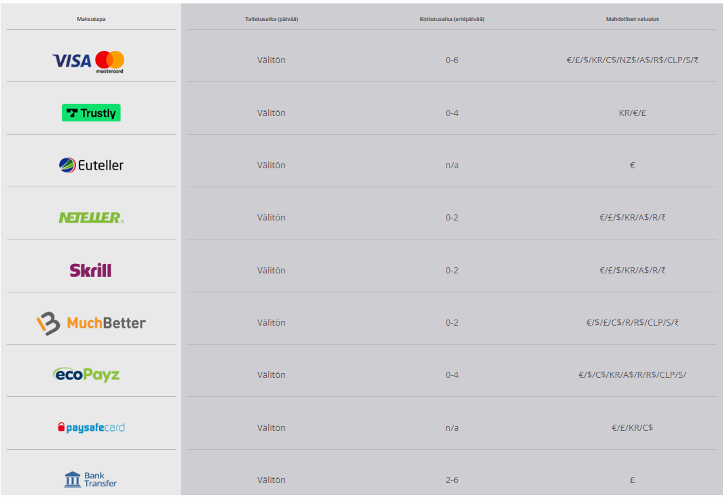Click the Neteller logo
The height and width of the screenshot is (500, 727).
(92, 217)
